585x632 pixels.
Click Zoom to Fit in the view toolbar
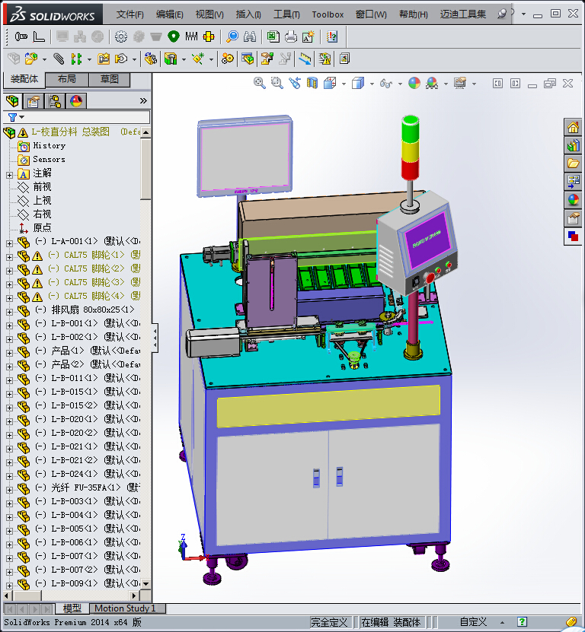click(259, 84)
